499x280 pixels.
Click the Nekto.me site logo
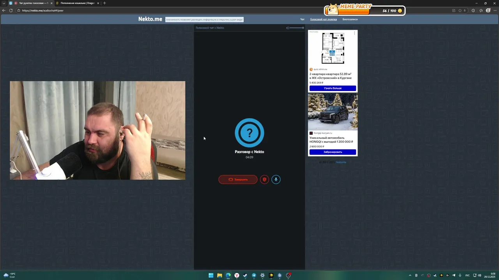150,19
